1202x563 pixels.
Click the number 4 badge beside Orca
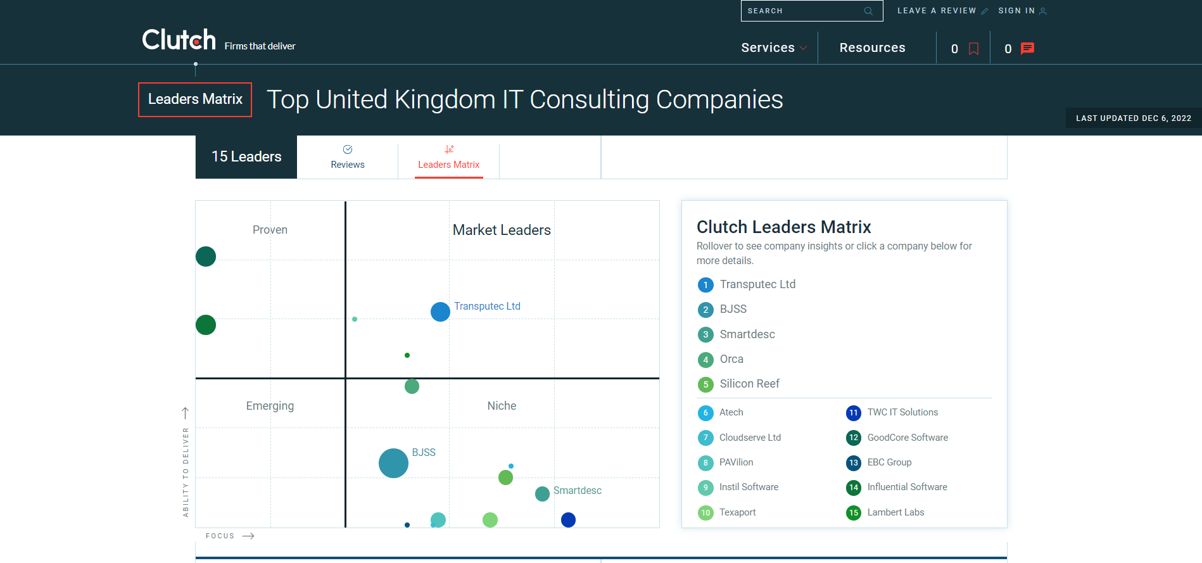(705, 360)
